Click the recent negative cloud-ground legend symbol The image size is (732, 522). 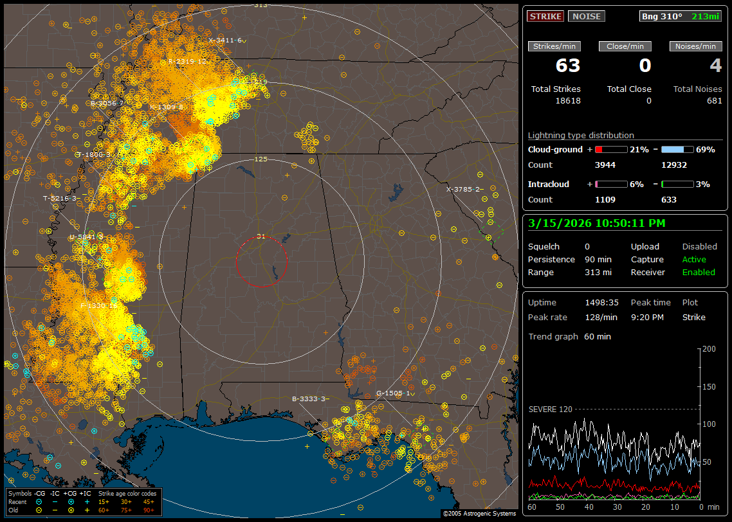click(39, 501)
